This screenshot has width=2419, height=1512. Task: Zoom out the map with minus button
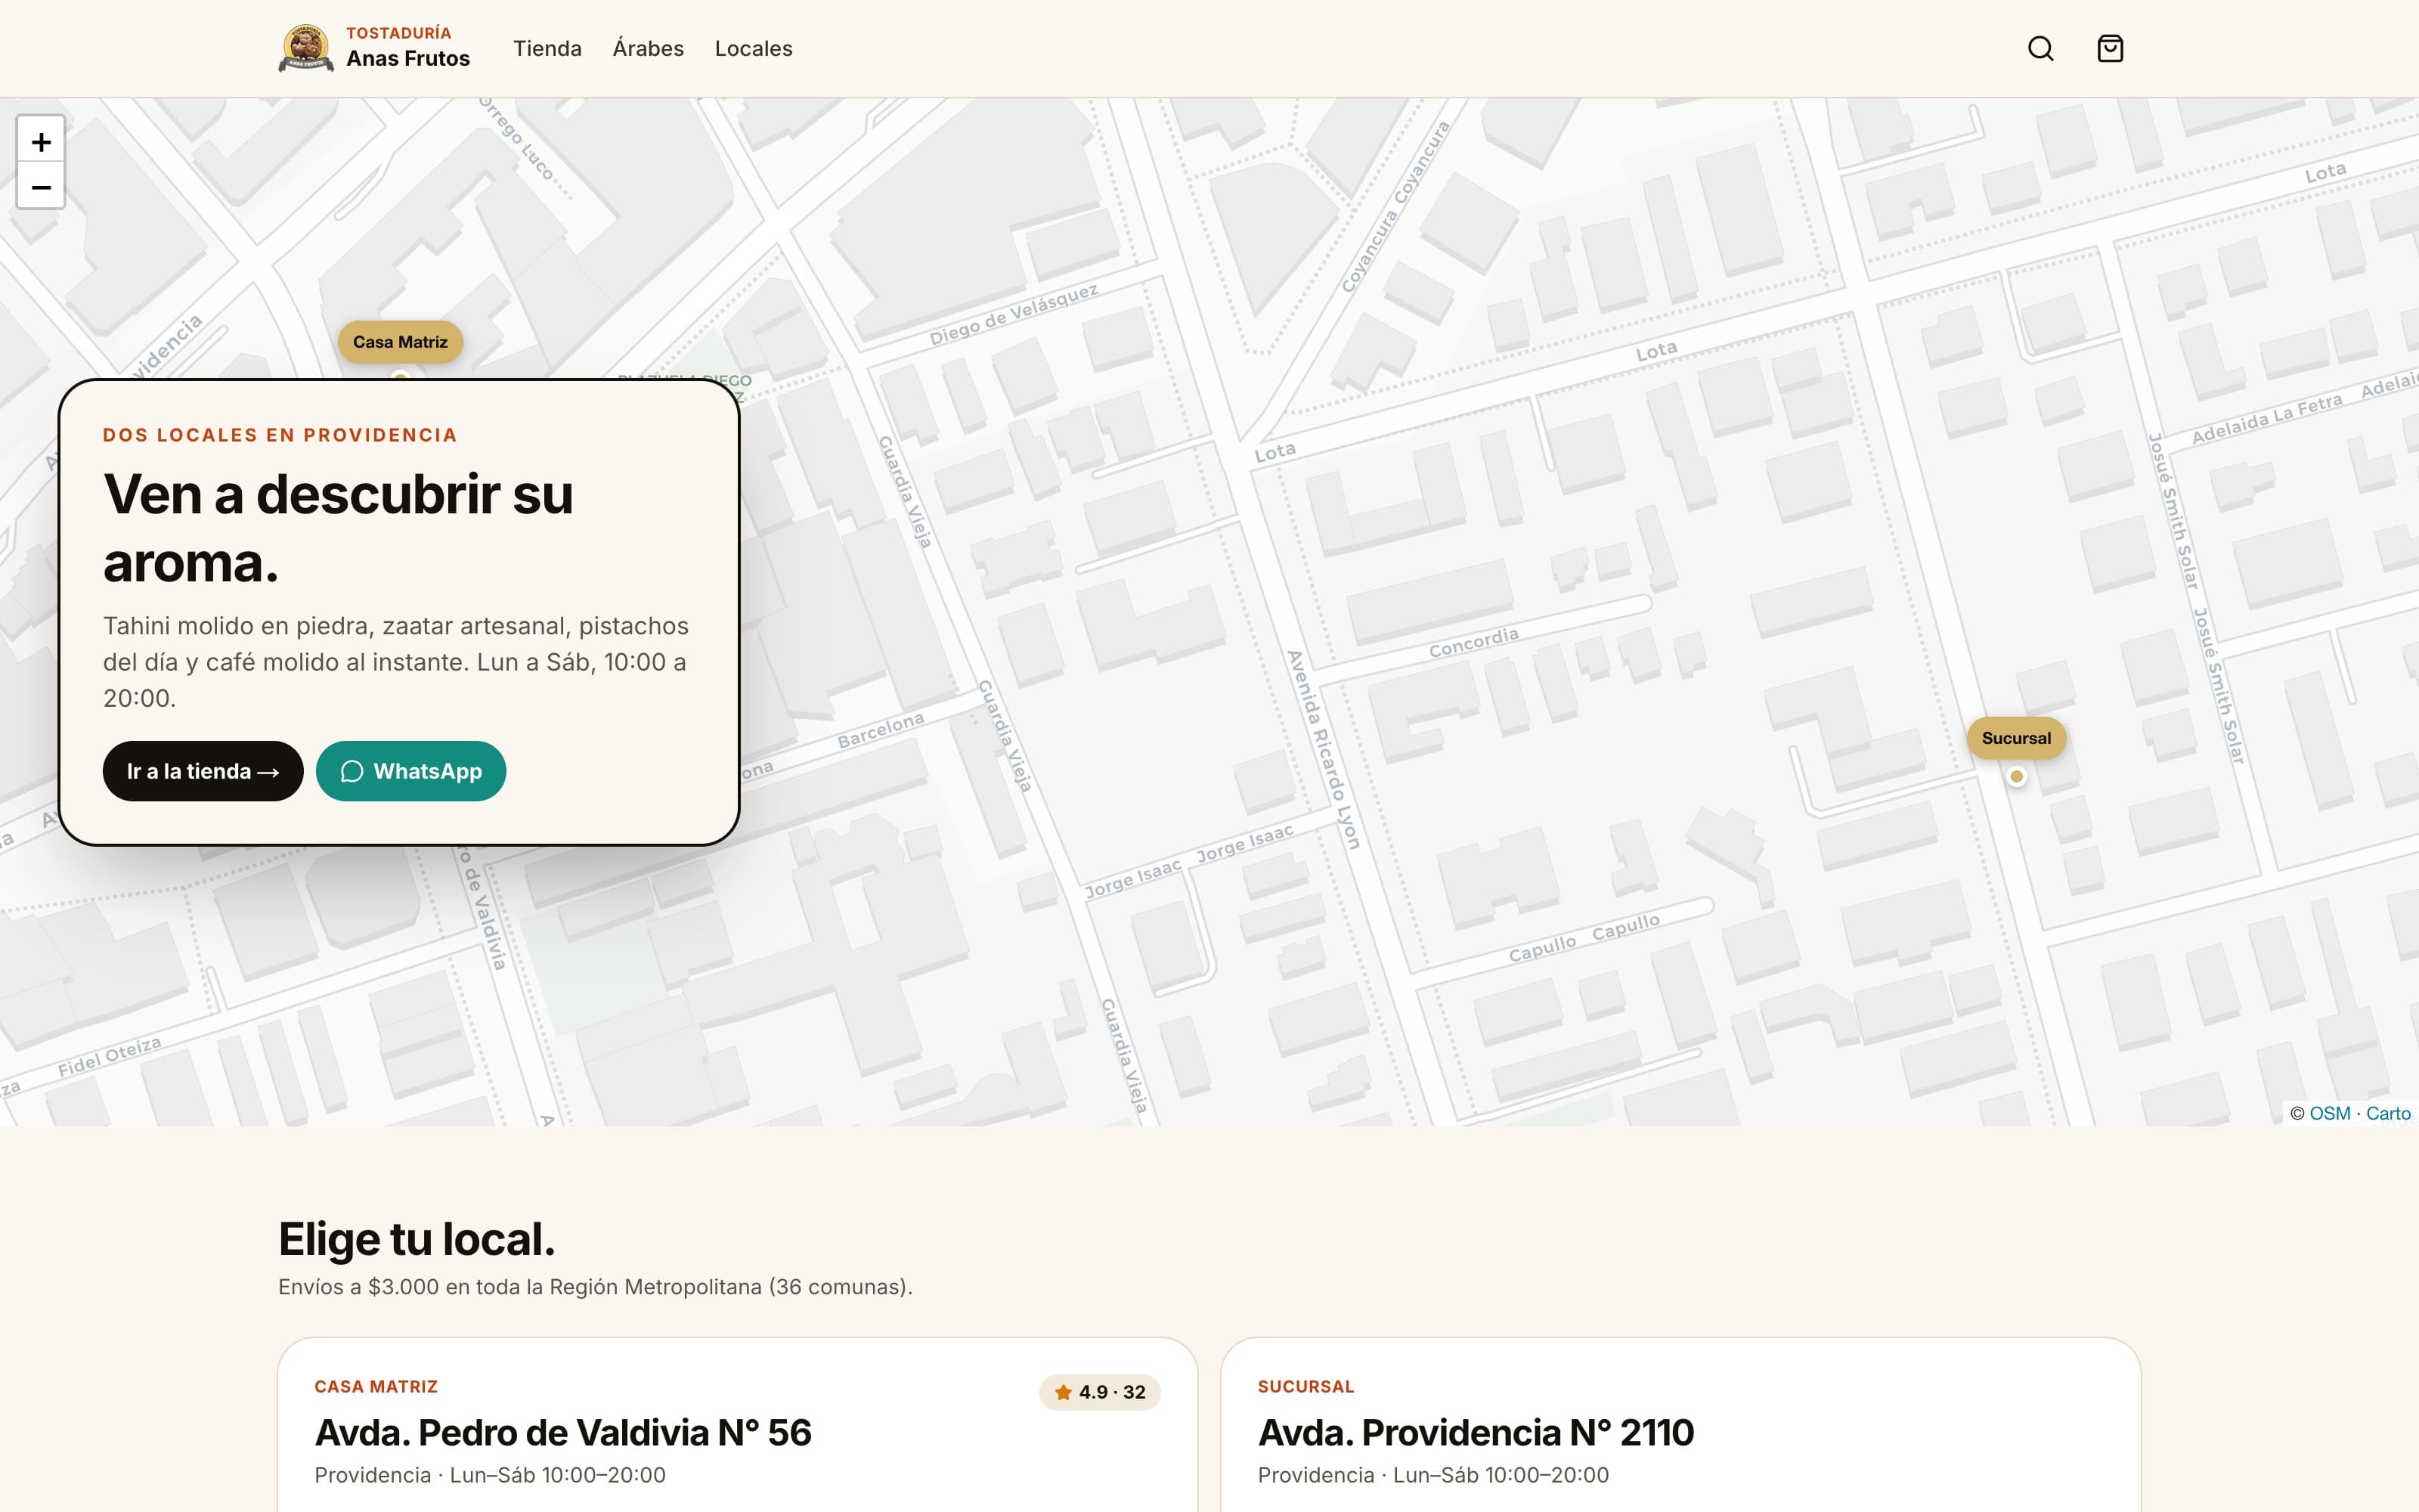tap(41, 187)
